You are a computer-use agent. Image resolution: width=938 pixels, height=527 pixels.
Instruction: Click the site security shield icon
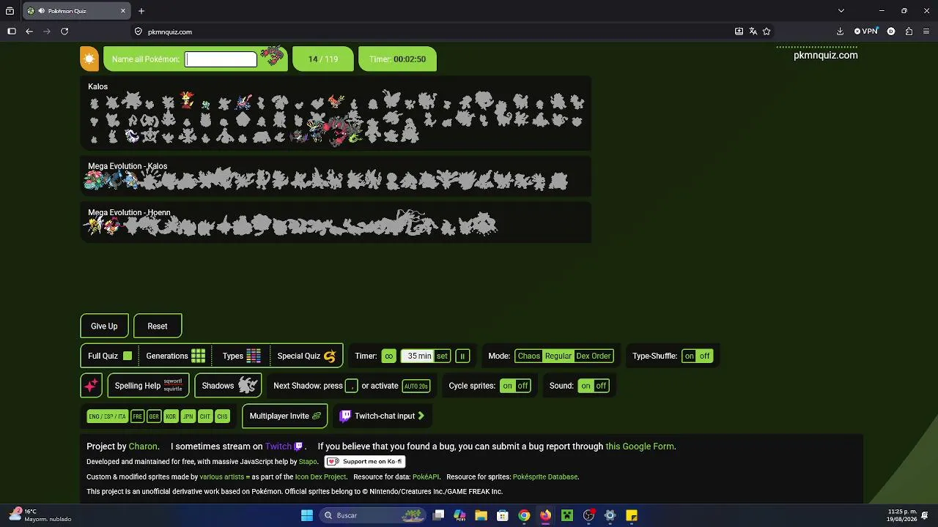click(138, 31)
